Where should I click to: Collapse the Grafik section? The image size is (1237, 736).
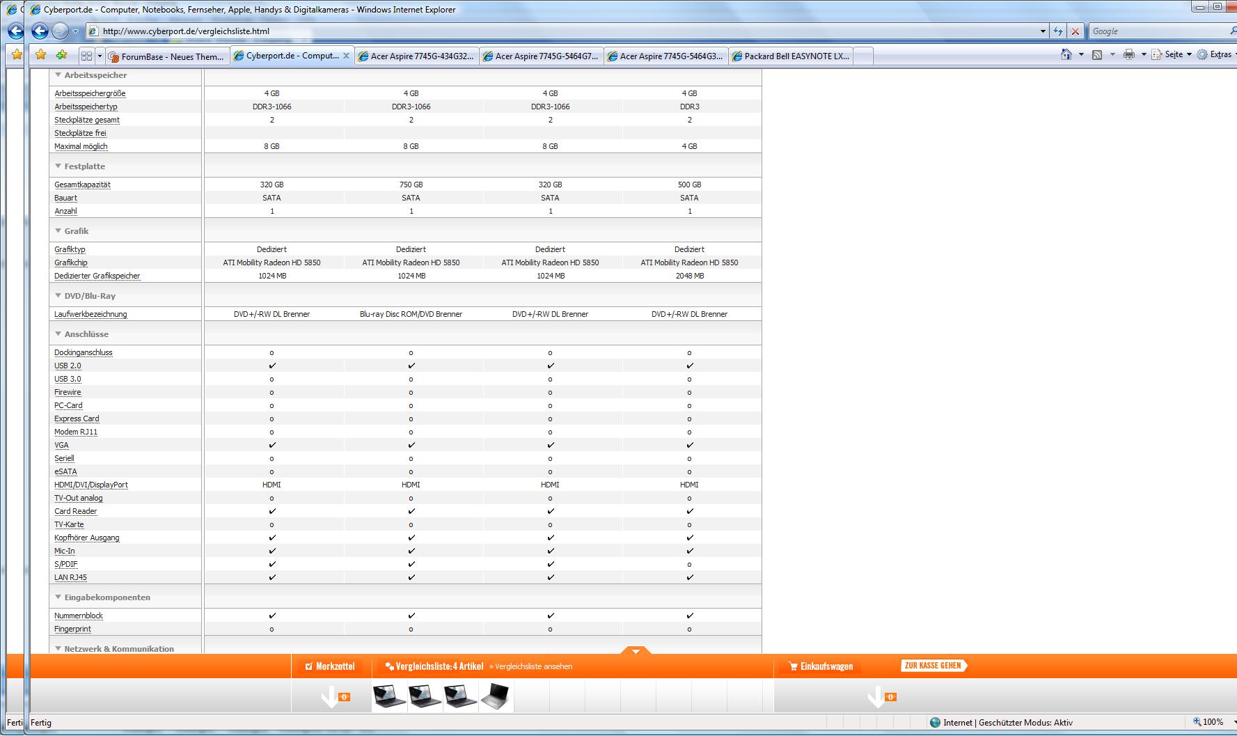[58, 230]
